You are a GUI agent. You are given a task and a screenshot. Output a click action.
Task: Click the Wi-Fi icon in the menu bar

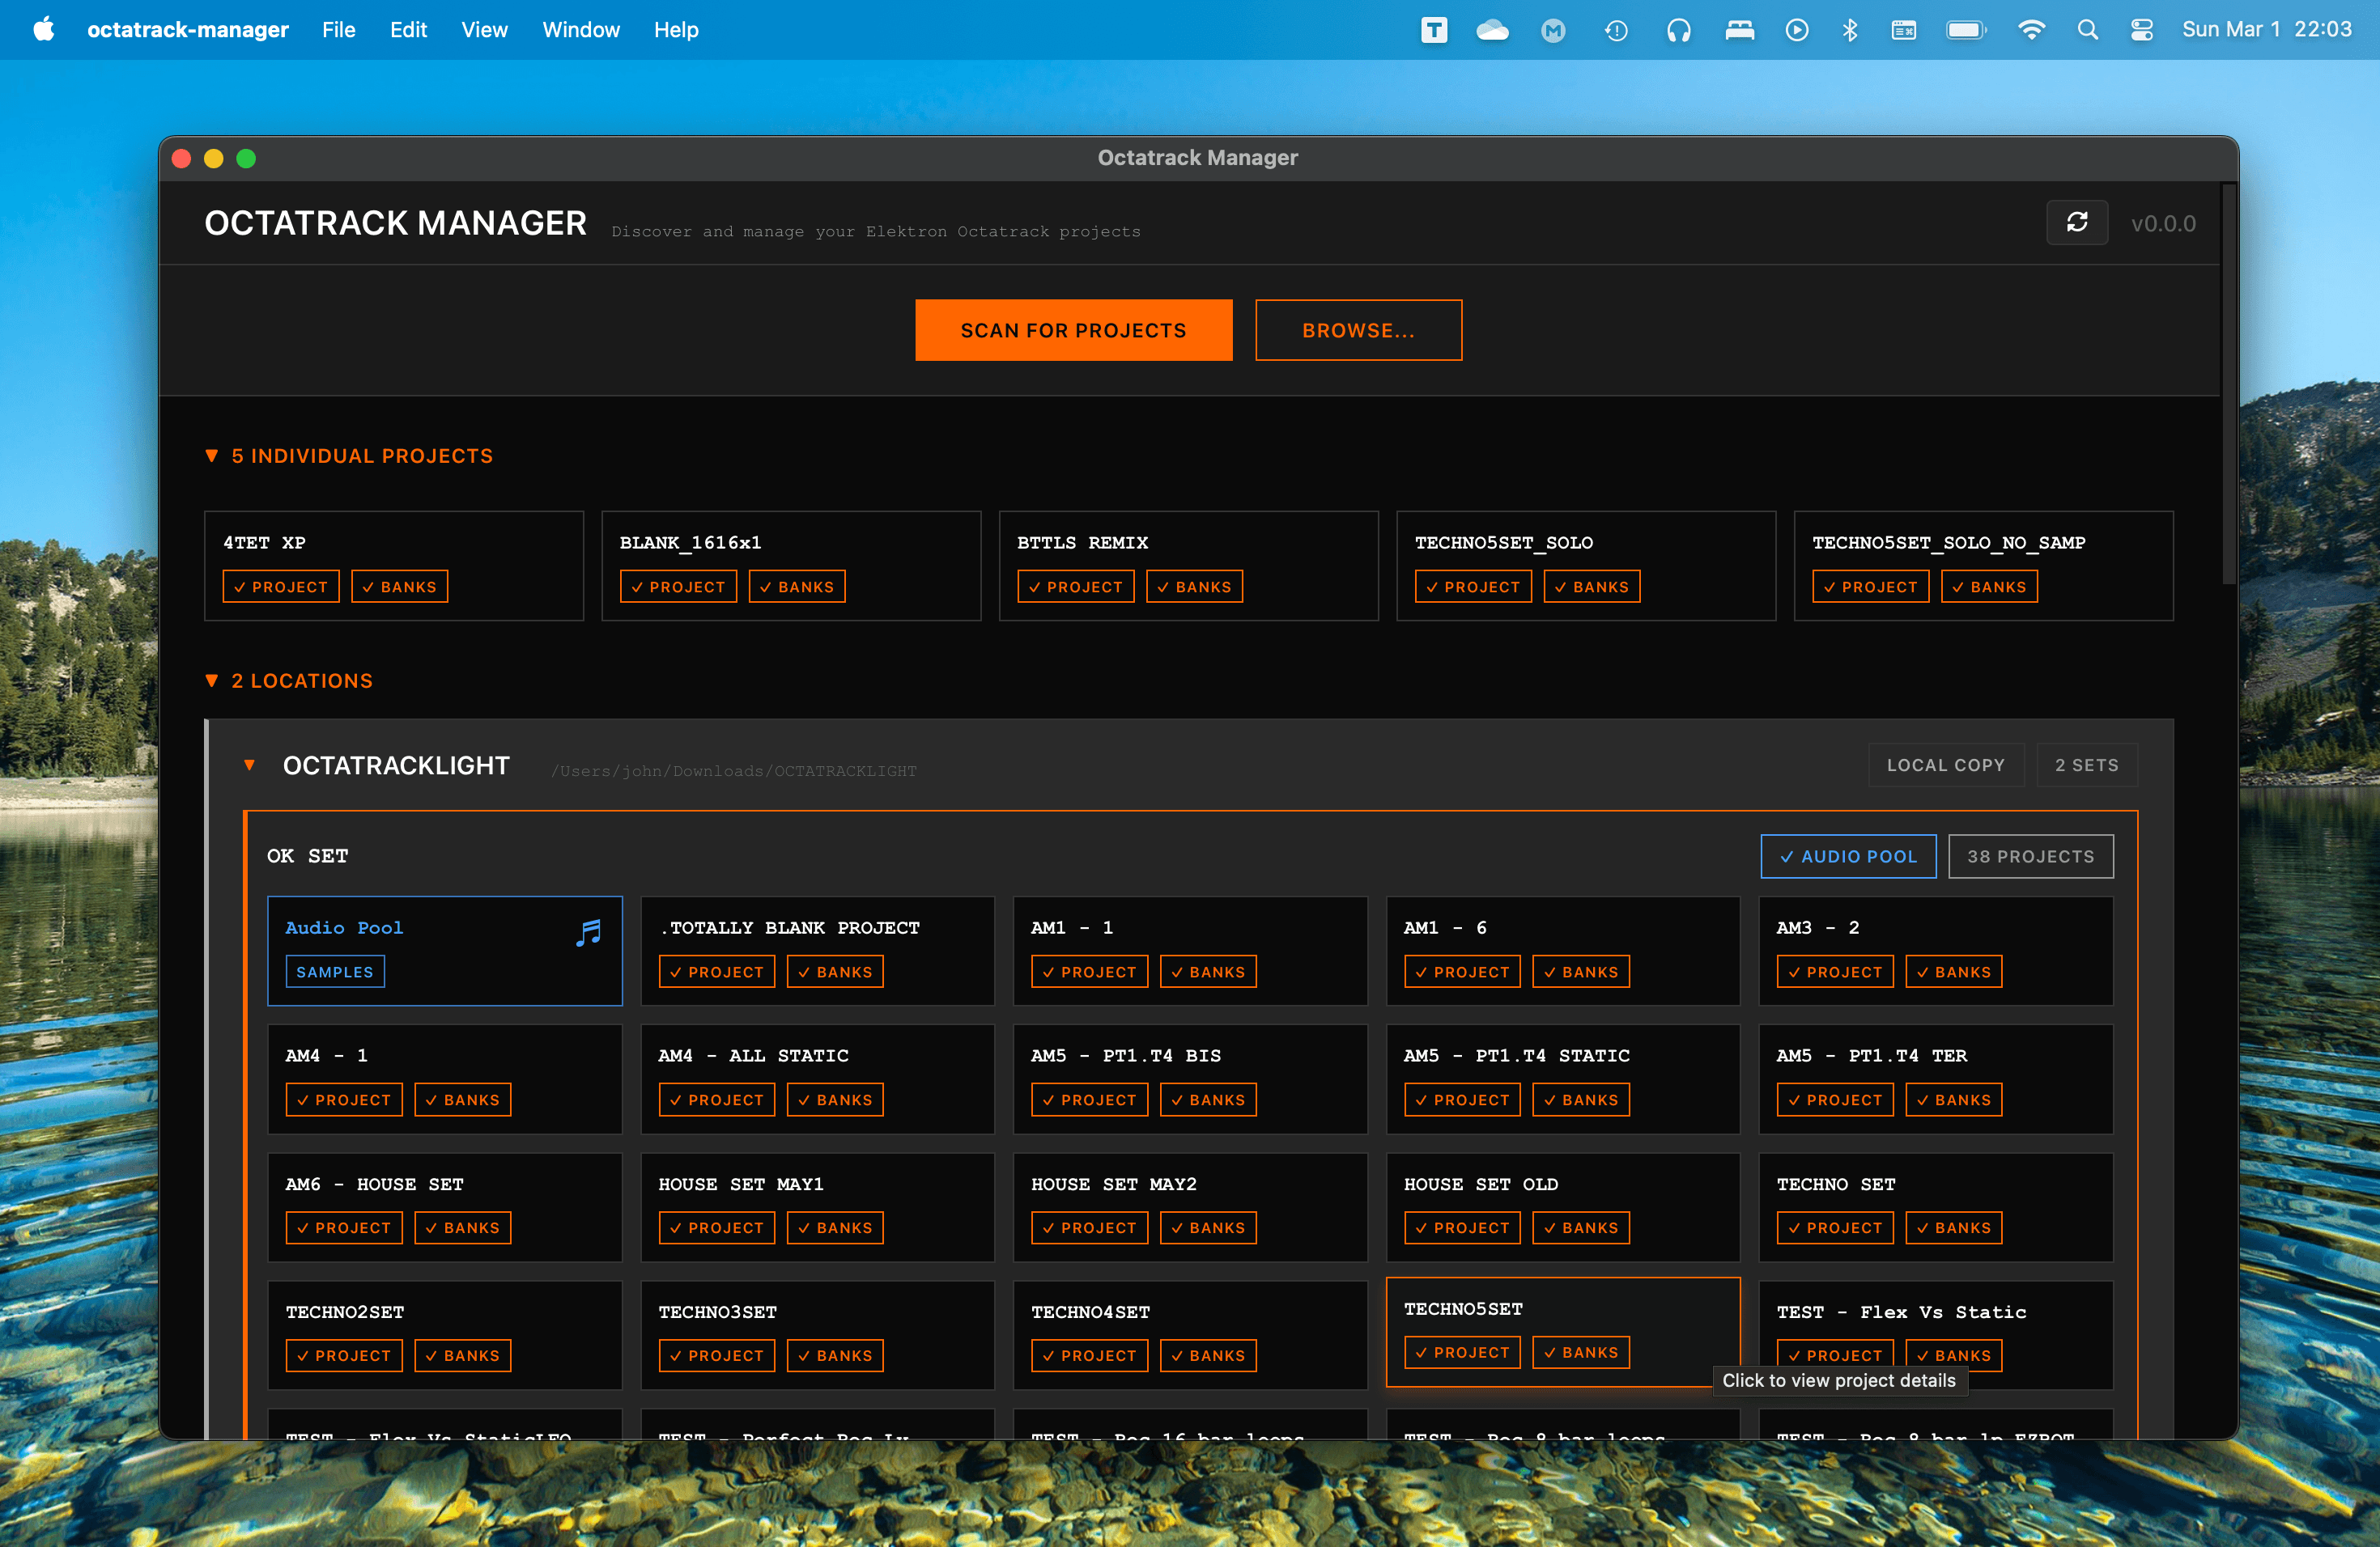point(2032,29)
